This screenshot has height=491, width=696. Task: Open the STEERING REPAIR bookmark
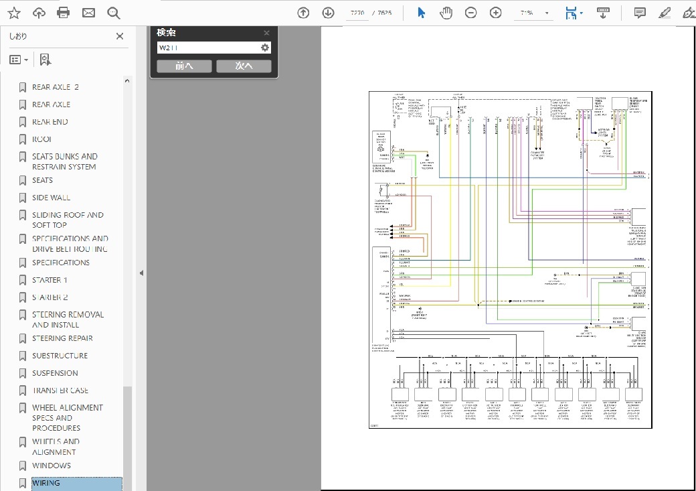tap(62, 338)
